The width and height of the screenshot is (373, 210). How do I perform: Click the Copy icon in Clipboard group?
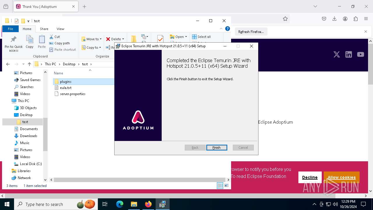tap(29, 42)
